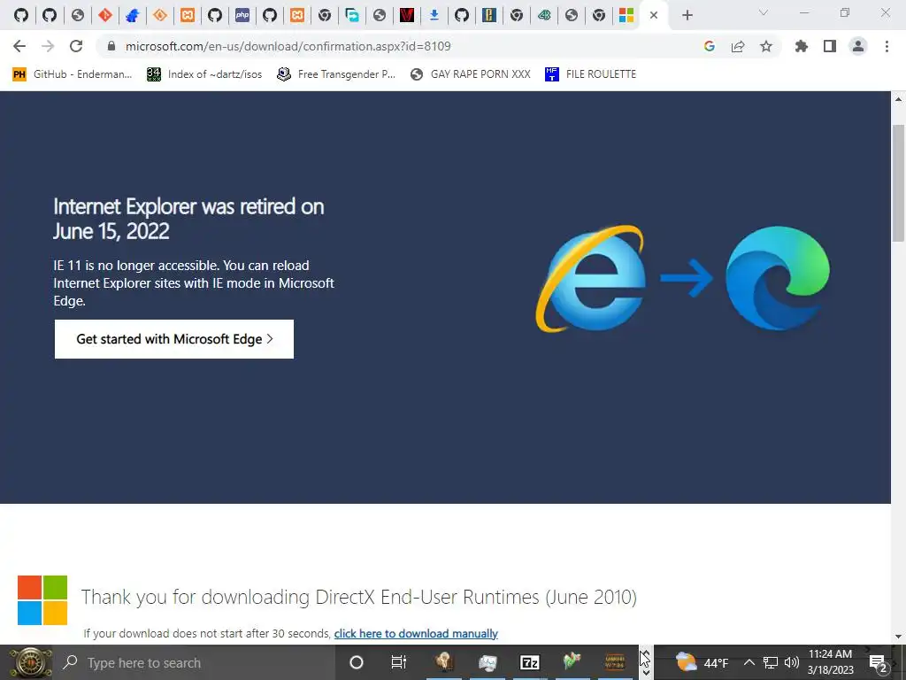Click Get started with Microsoft Edge button
The width and height of the screenshot is (906, 680).
174,339
